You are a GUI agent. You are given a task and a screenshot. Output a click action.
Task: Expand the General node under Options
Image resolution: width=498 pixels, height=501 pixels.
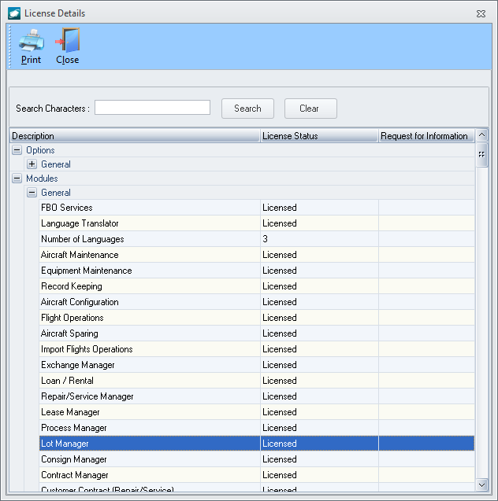click(x=32, y=164)
